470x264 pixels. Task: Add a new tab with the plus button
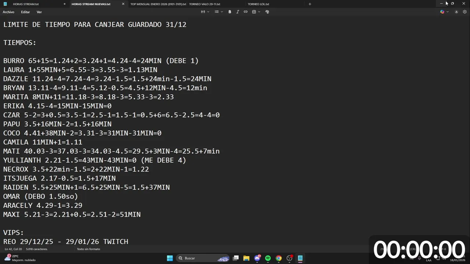coord(310,4)
